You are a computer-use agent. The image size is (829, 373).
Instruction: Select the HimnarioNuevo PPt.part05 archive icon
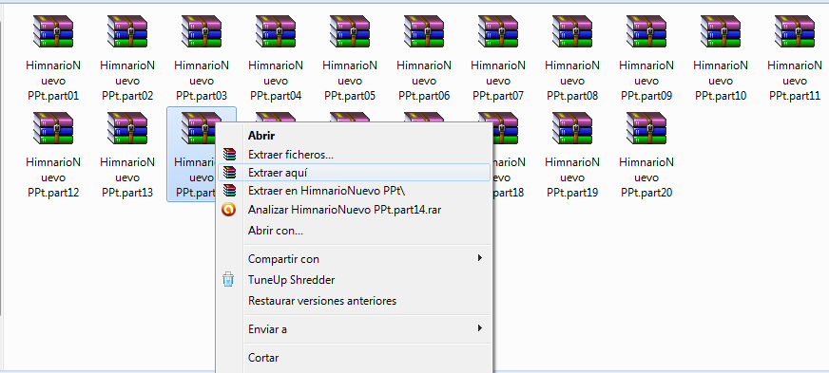[350, 31]
